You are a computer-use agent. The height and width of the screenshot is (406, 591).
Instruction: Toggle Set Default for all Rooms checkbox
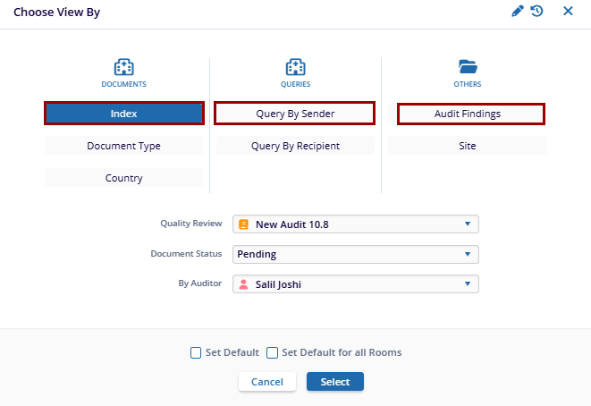[273, 353]
